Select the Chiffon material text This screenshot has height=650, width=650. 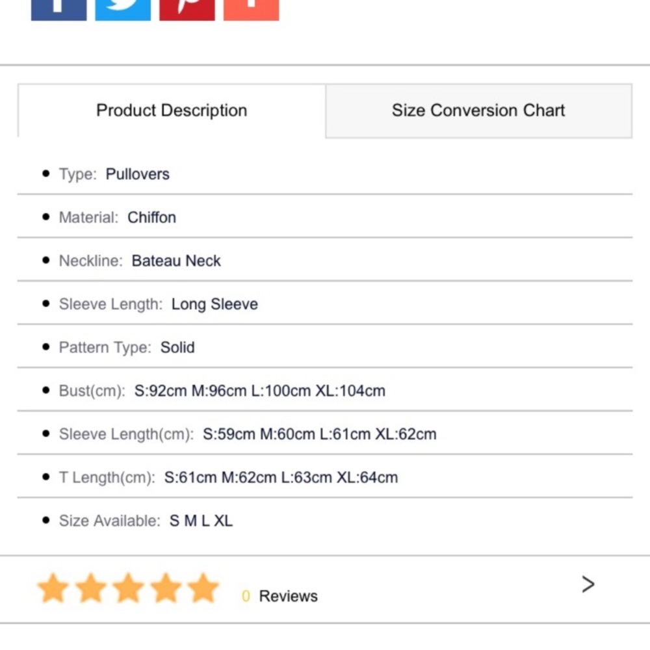151,217
